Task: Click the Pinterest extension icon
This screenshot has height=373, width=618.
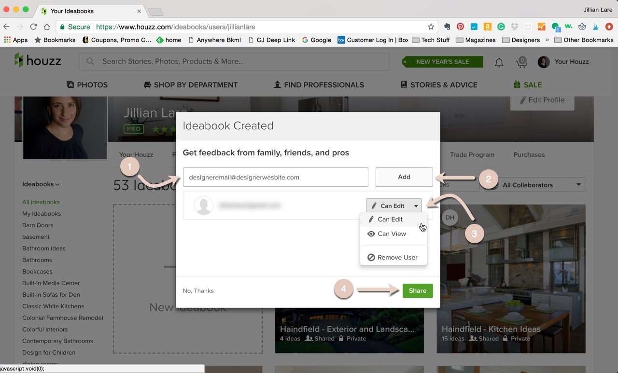Action: point(460,27)
